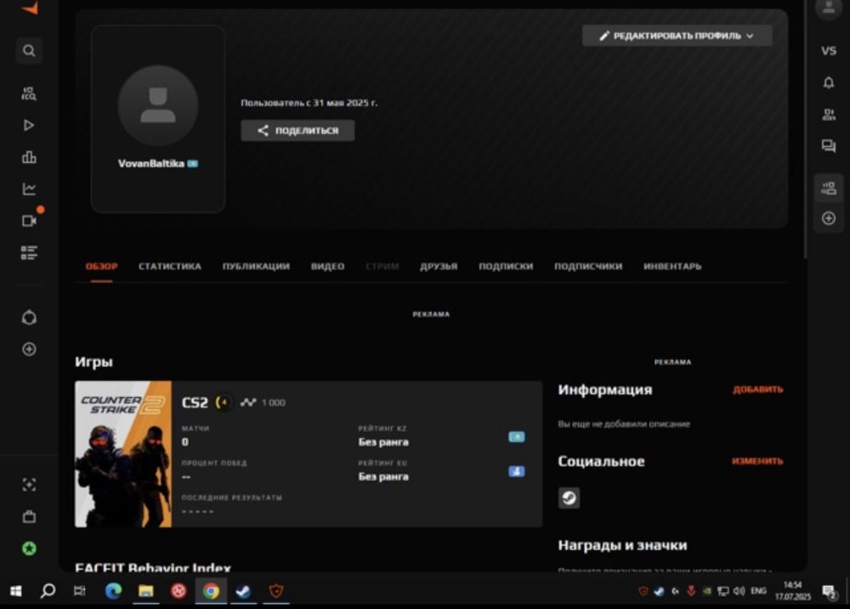Click the highlighted party icon in right sidebar
Image resolution: width=850 pixels, height=609 pixels.
tap(828, 188)
